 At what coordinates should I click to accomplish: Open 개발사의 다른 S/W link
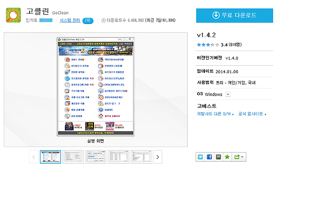tap(215, 114)
